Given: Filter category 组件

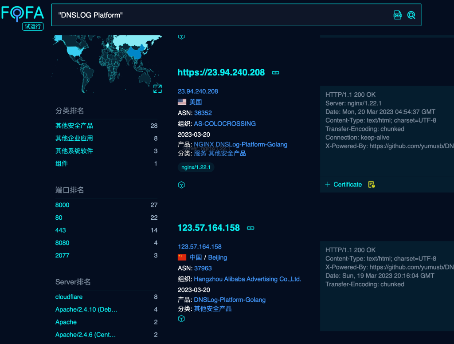Looking at the screenshot, I should click(x=61, y=163).
